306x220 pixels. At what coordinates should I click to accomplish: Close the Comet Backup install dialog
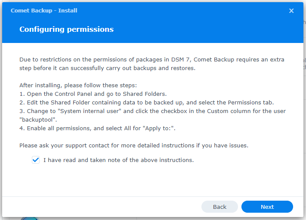(291, 11)
